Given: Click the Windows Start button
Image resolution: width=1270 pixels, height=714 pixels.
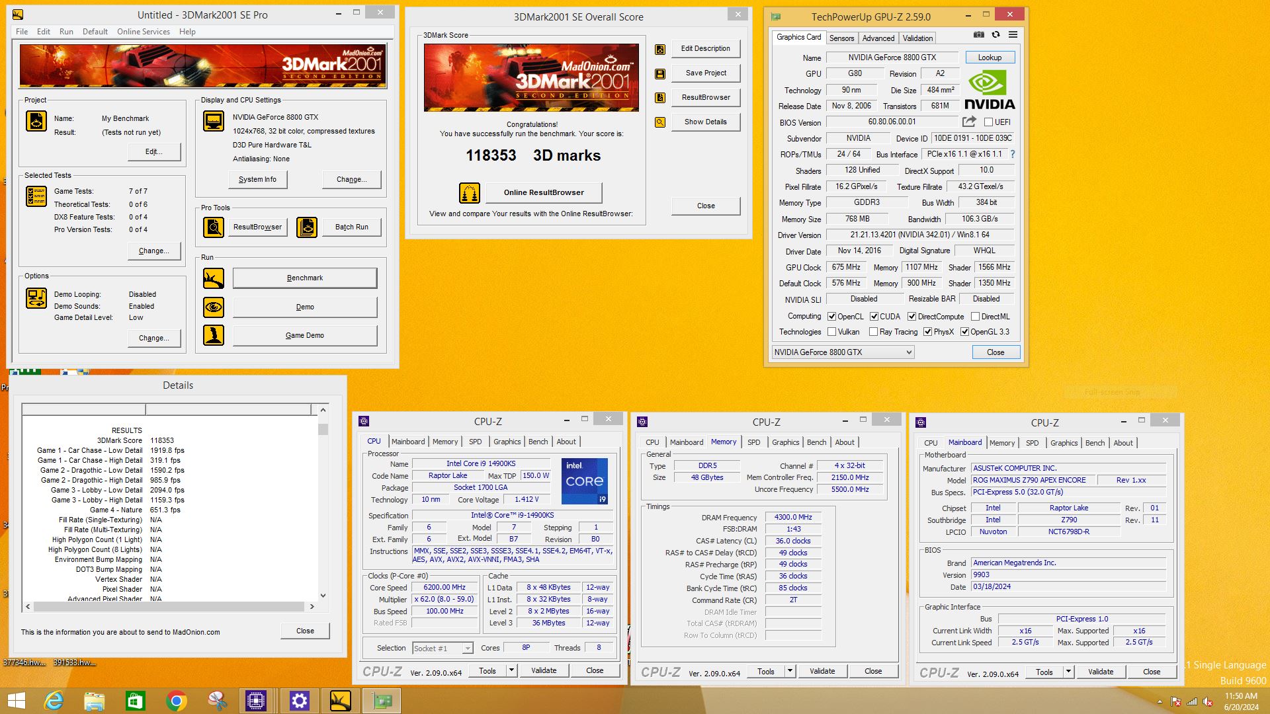Looking at the screenshot, I should pyautogui.click(x=16, y=701).
